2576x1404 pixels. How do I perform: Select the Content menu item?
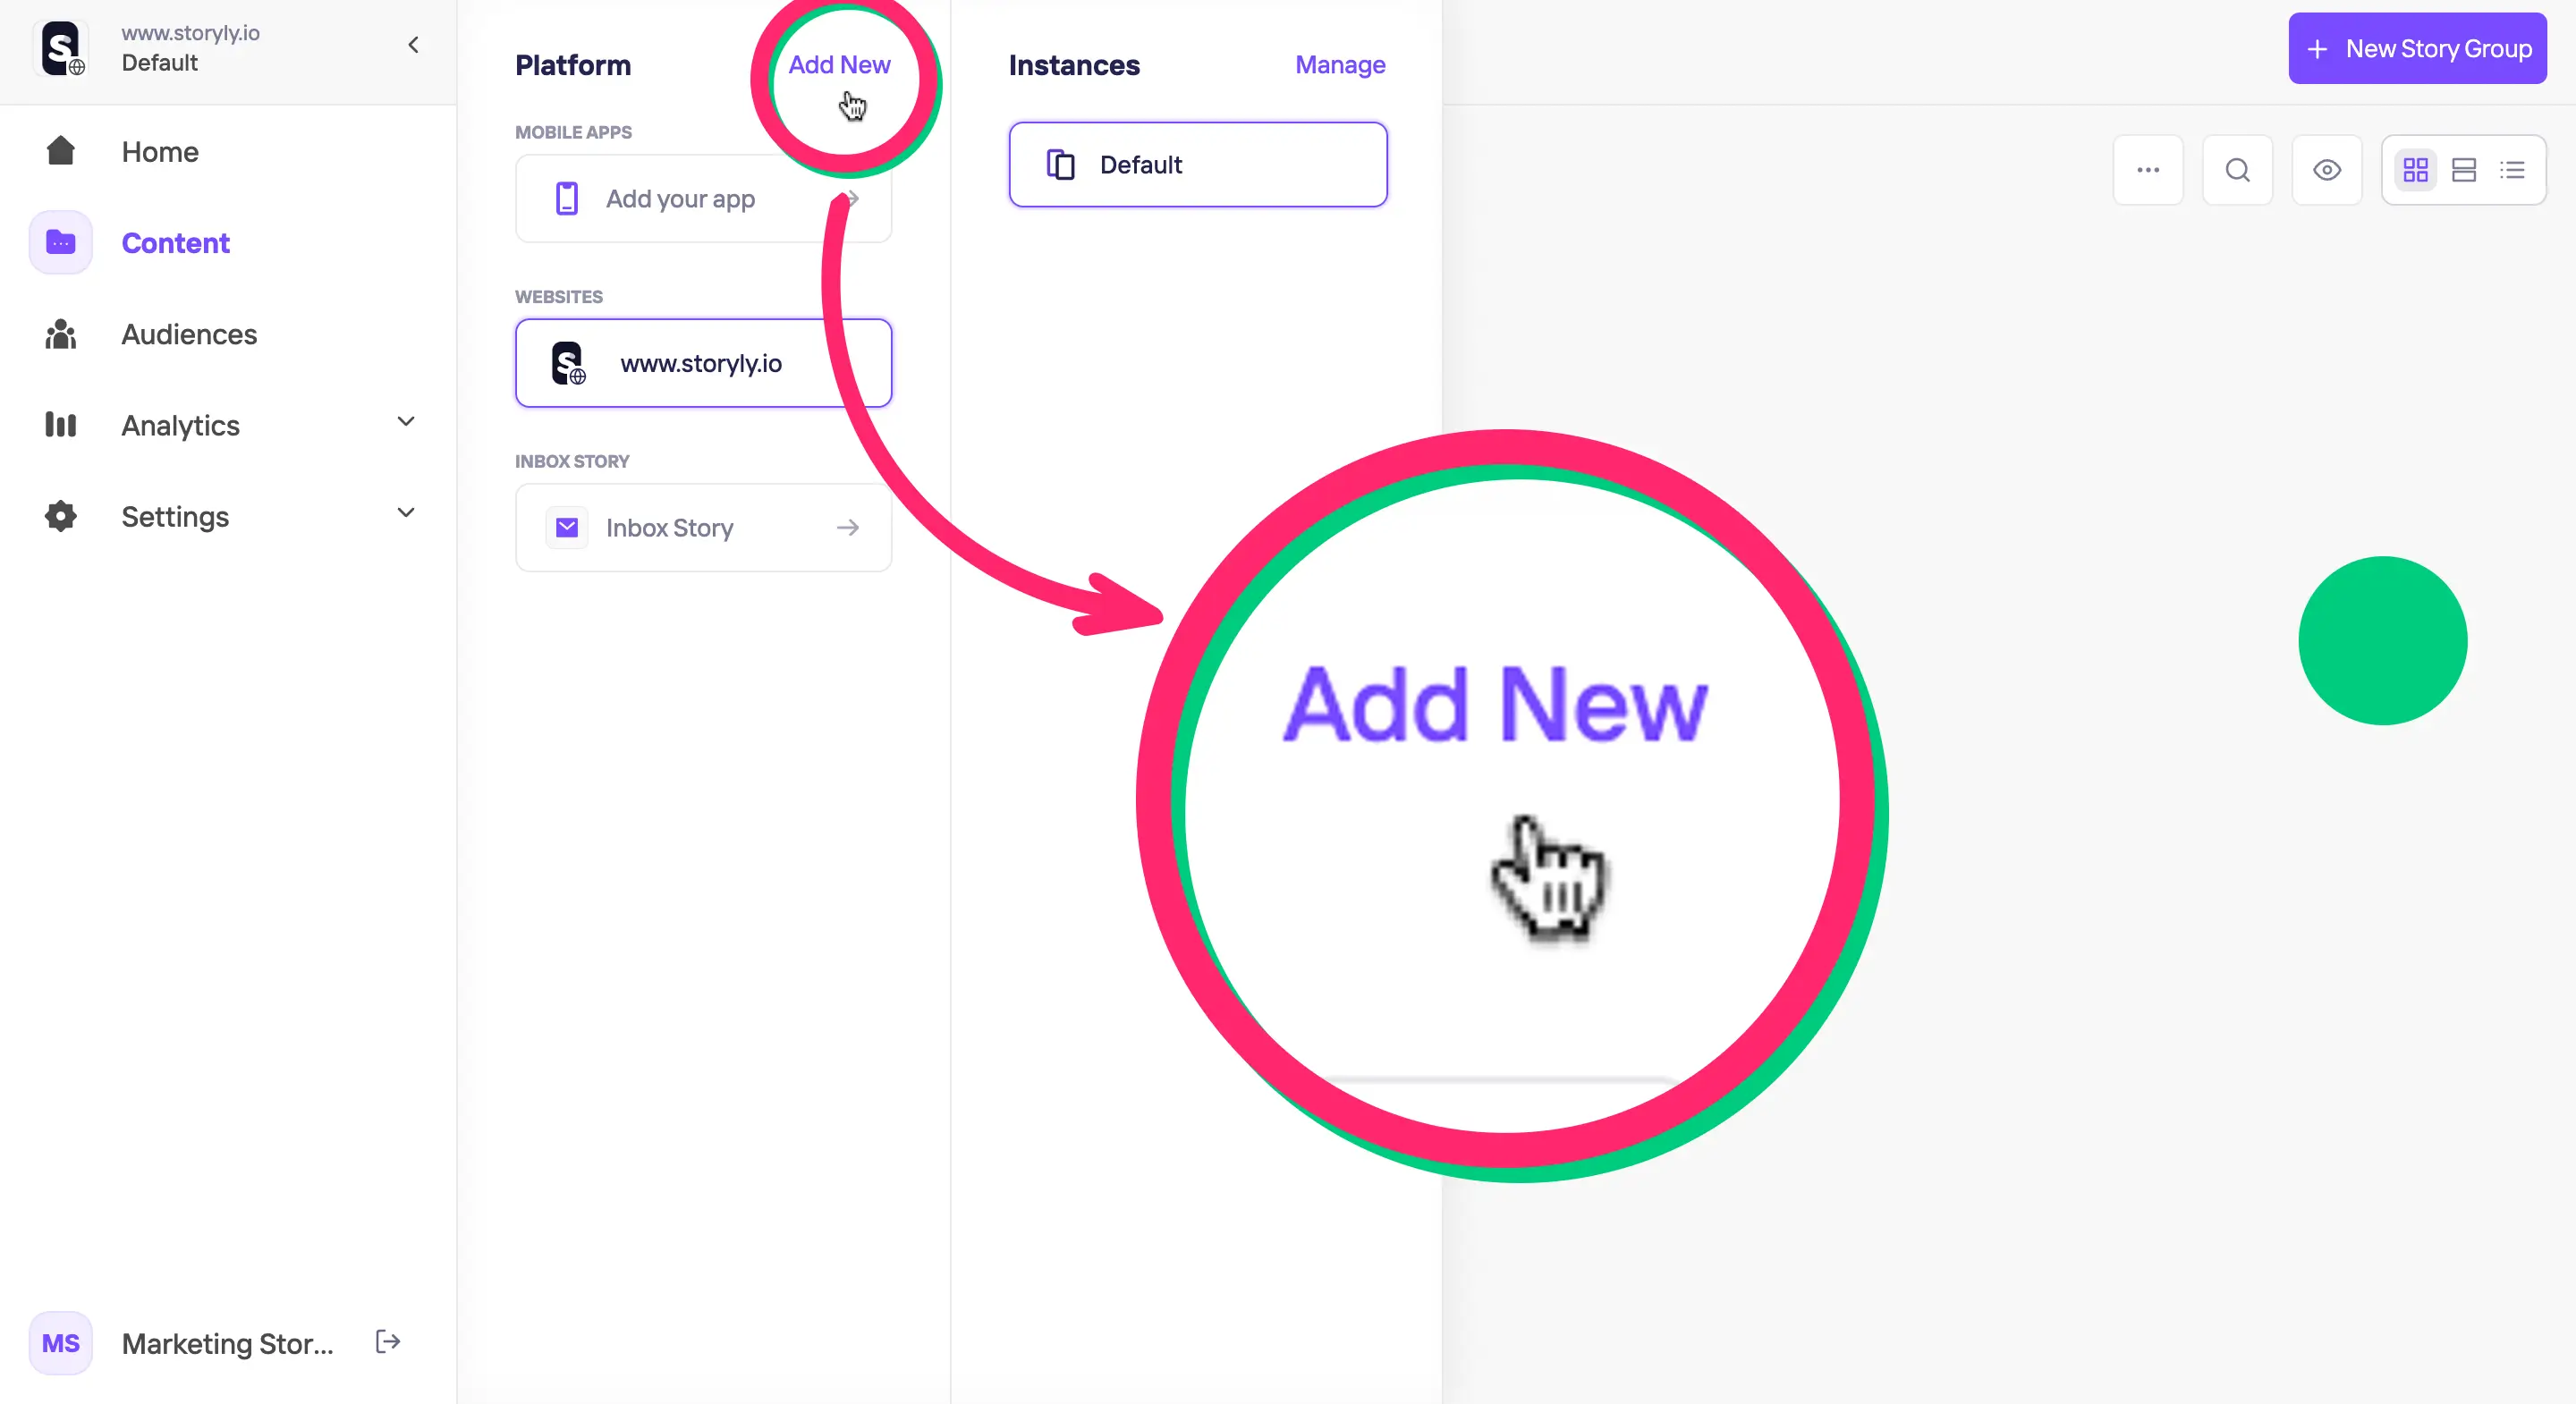point(174,242)
